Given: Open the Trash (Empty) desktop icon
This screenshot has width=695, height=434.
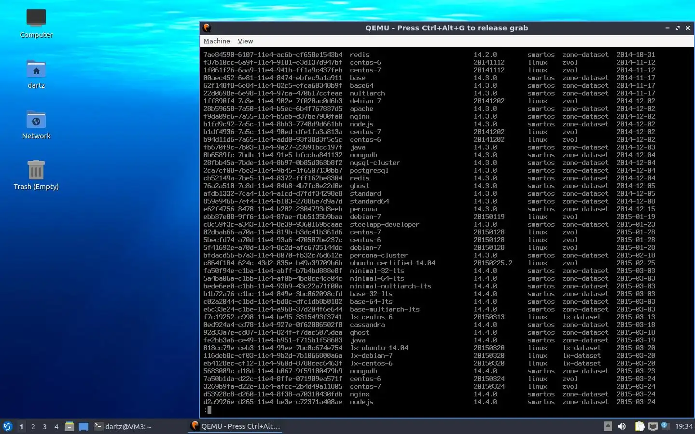Looking at the screenshot, I should coord(36,176).
